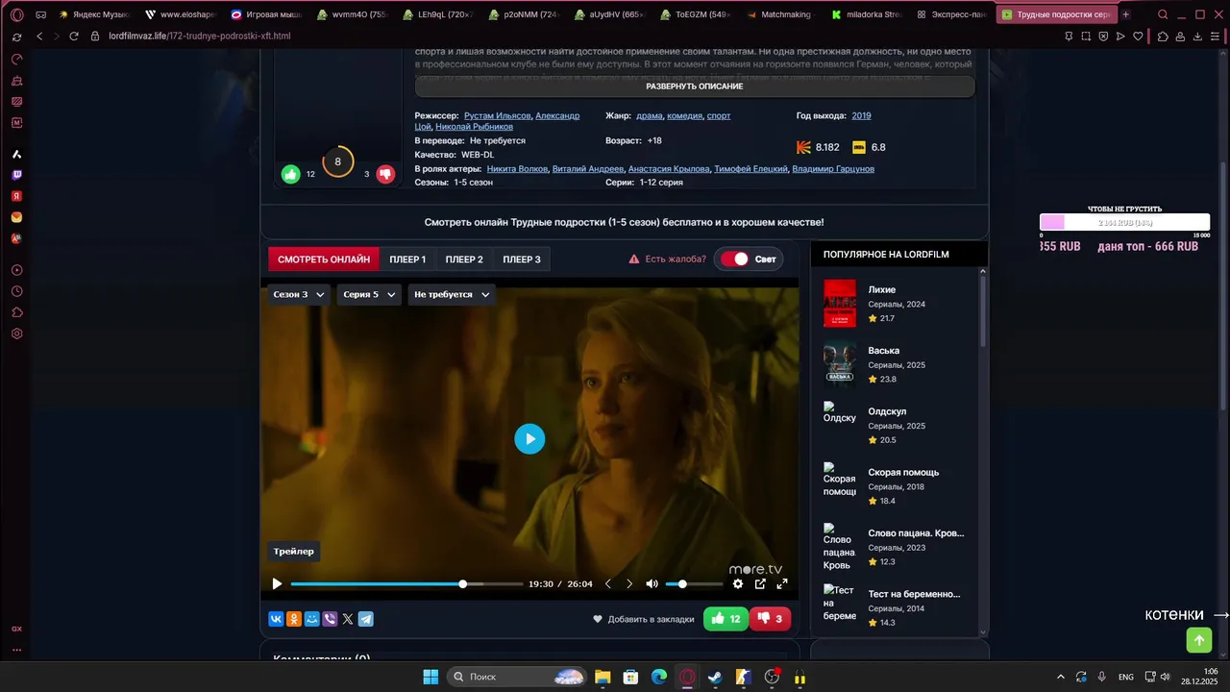This screenshot has height=692, width=1230.
Task: Open actor link Анастасия Крылова
Action: pos(669,169)
